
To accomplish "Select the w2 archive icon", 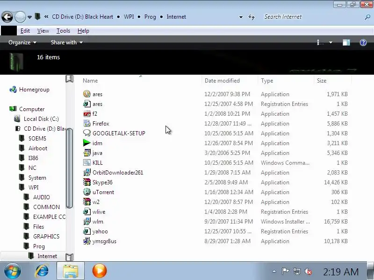I will pyautogui.click(x=87, y=202).
